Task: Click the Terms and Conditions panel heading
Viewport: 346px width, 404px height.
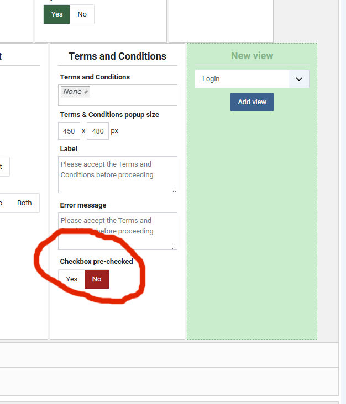Action: [x=117, y=56]
